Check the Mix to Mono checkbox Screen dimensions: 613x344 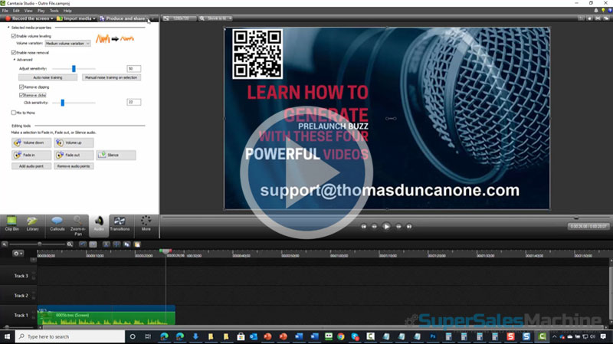click(x=14, y=112)
